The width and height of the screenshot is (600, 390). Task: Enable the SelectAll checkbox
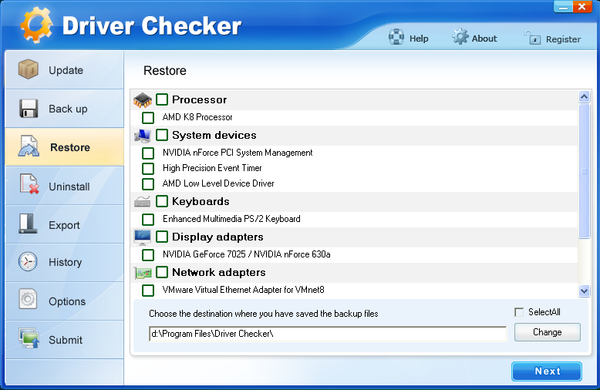point(519,312)
